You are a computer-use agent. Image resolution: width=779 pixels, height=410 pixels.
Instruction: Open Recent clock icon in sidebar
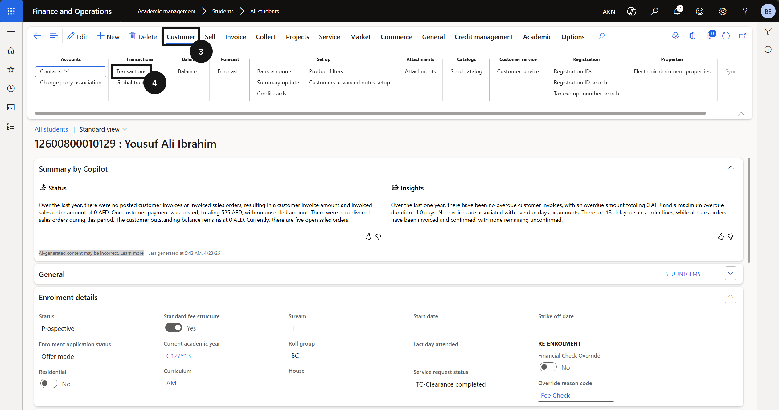click(11, 88)
